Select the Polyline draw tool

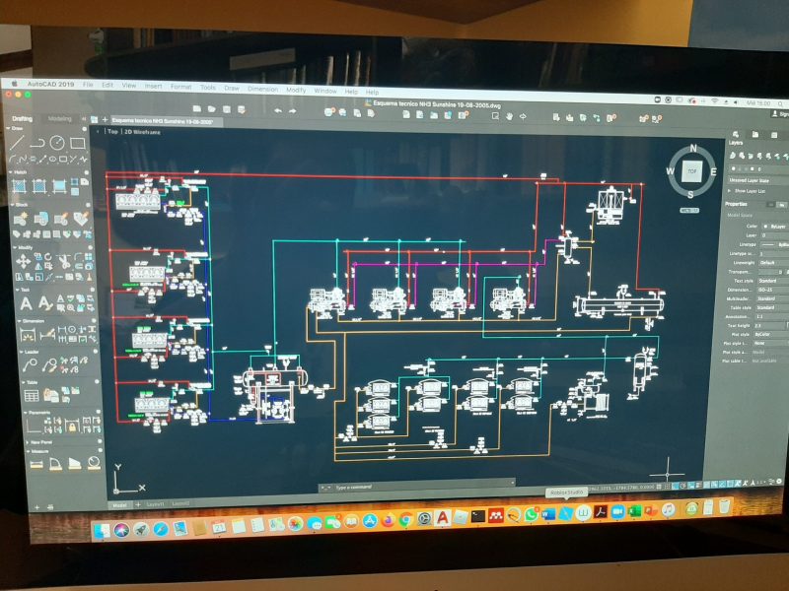tap(36, 144)
